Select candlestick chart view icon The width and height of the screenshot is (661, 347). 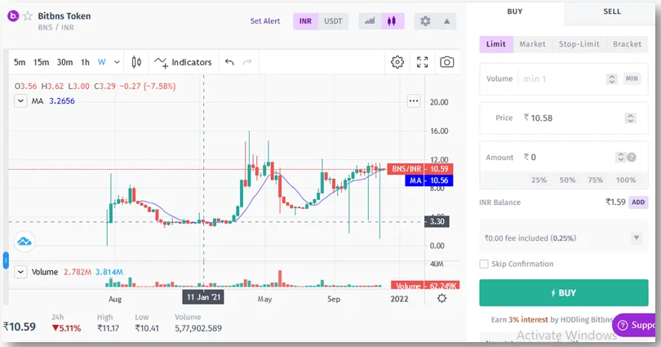click(x=392, y=20)
